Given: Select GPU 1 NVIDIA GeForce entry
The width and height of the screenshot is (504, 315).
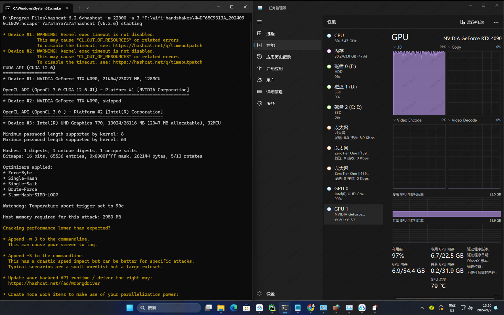Looking at the screenshot, I should [x=353, y=214].
